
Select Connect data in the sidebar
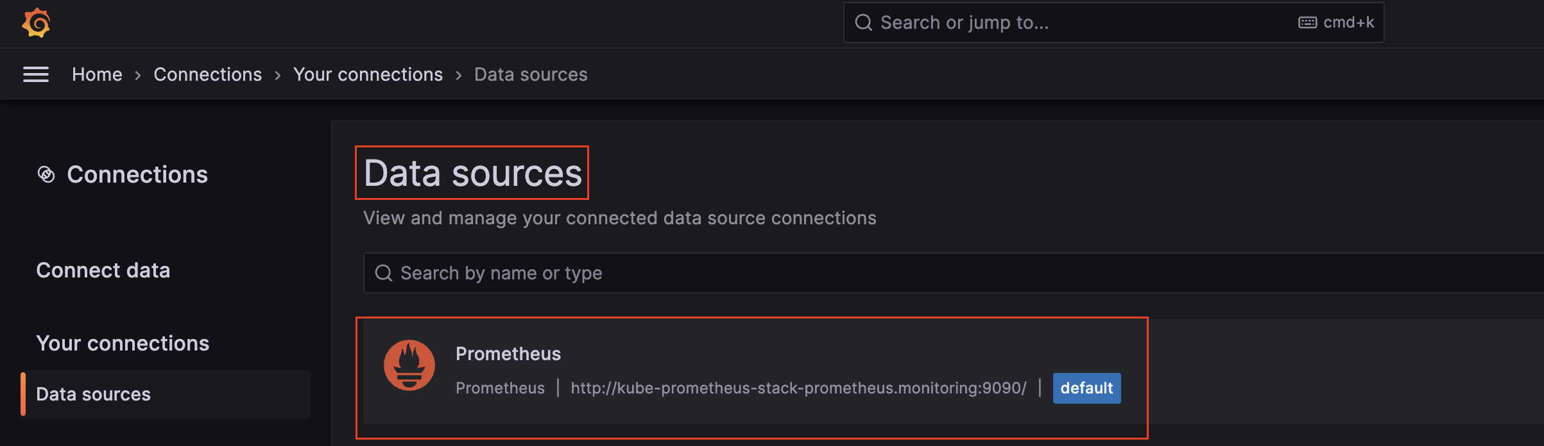(x=103, y=270)
